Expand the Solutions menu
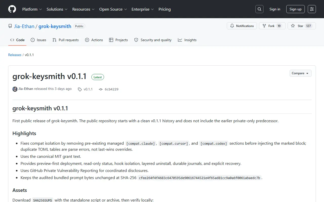Viewport: 324px width, 202px height. click(x=57, y=9)
